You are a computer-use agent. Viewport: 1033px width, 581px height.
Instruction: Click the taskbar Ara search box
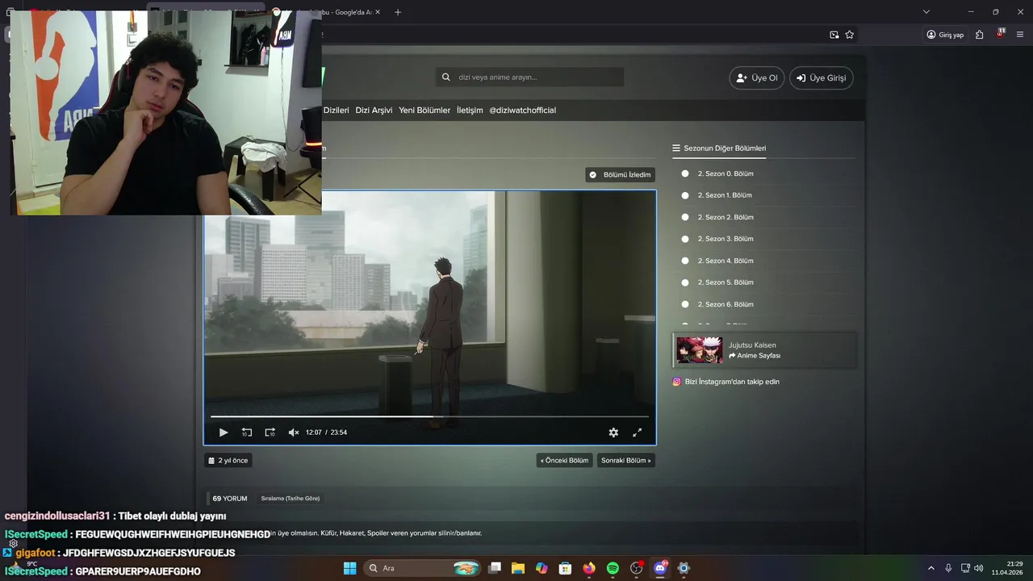click(x=423, y=568)
